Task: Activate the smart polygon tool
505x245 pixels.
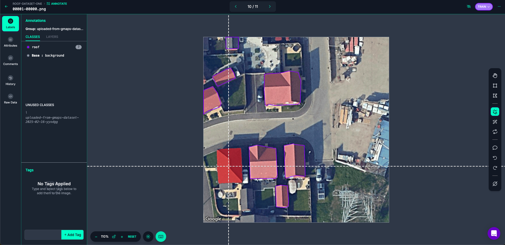Action: pos(495,112)
